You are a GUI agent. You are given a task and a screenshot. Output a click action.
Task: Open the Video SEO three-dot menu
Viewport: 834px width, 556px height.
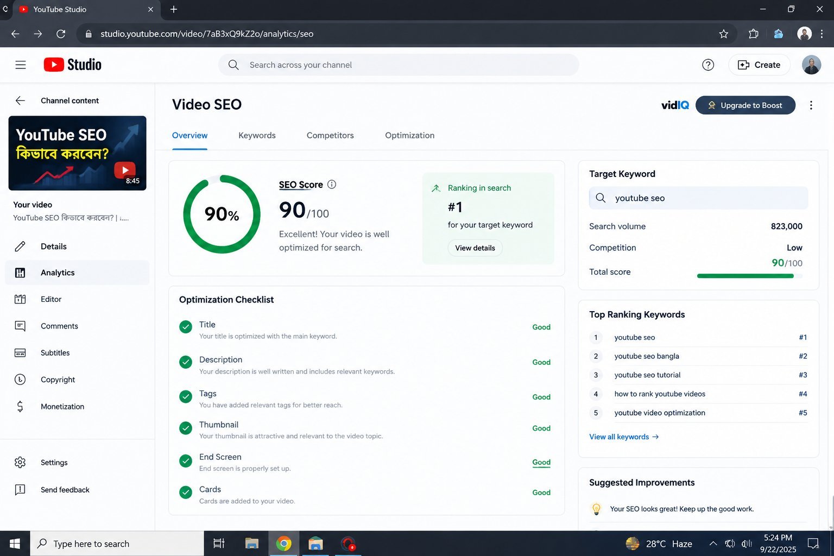(x=811, y=105)
